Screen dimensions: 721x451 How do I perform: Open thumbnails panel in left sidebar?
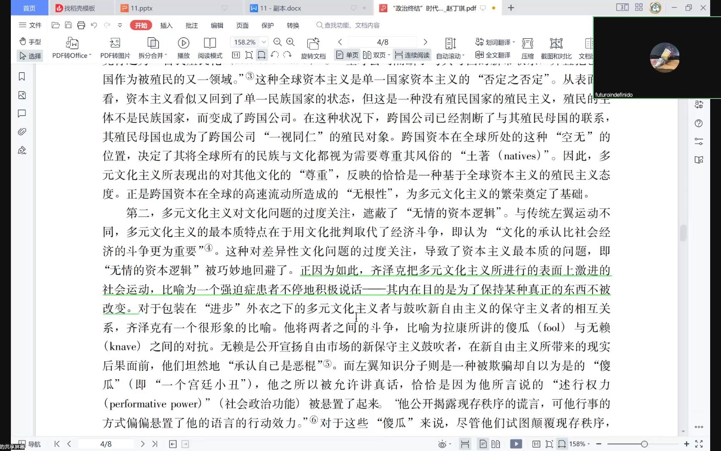22,95
